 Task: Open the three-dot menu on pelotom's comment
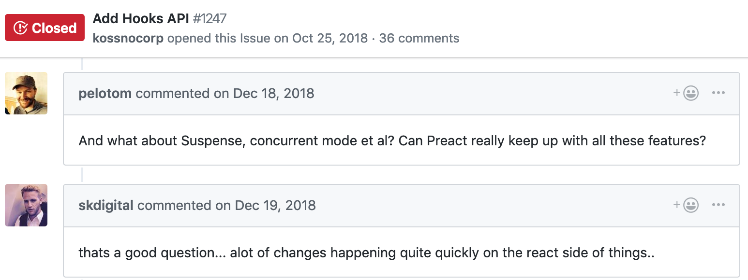tap(718, 93)
